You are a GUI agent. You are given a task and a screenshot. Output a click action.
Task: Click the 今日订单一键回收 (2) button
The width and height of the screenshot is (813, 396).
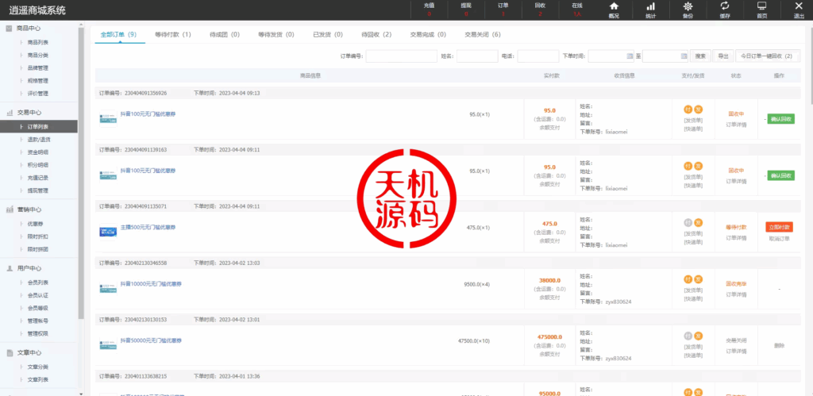tap(766, 56)
